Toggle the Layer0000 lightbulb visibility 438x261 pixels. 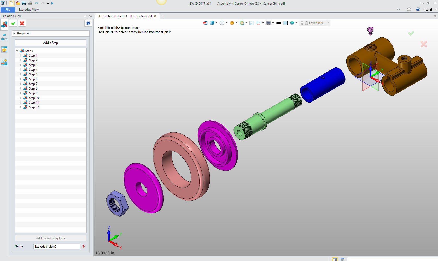click(x=302, y=23)
